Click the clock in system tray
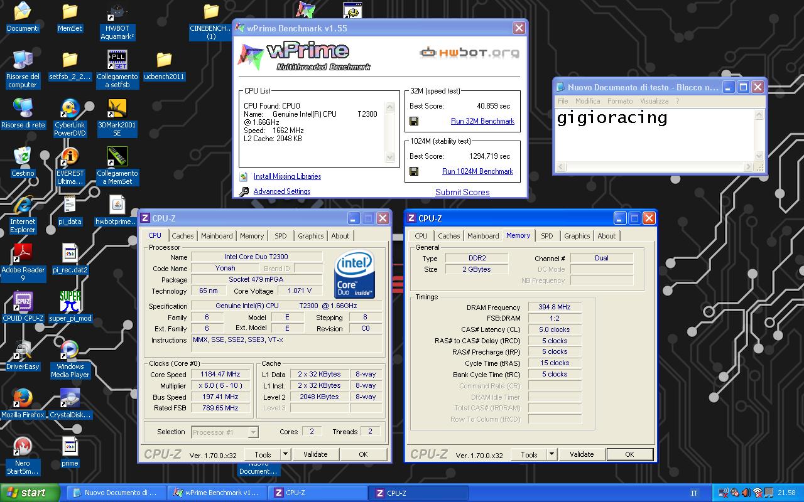The image size is (804, 502). (786, 493)
